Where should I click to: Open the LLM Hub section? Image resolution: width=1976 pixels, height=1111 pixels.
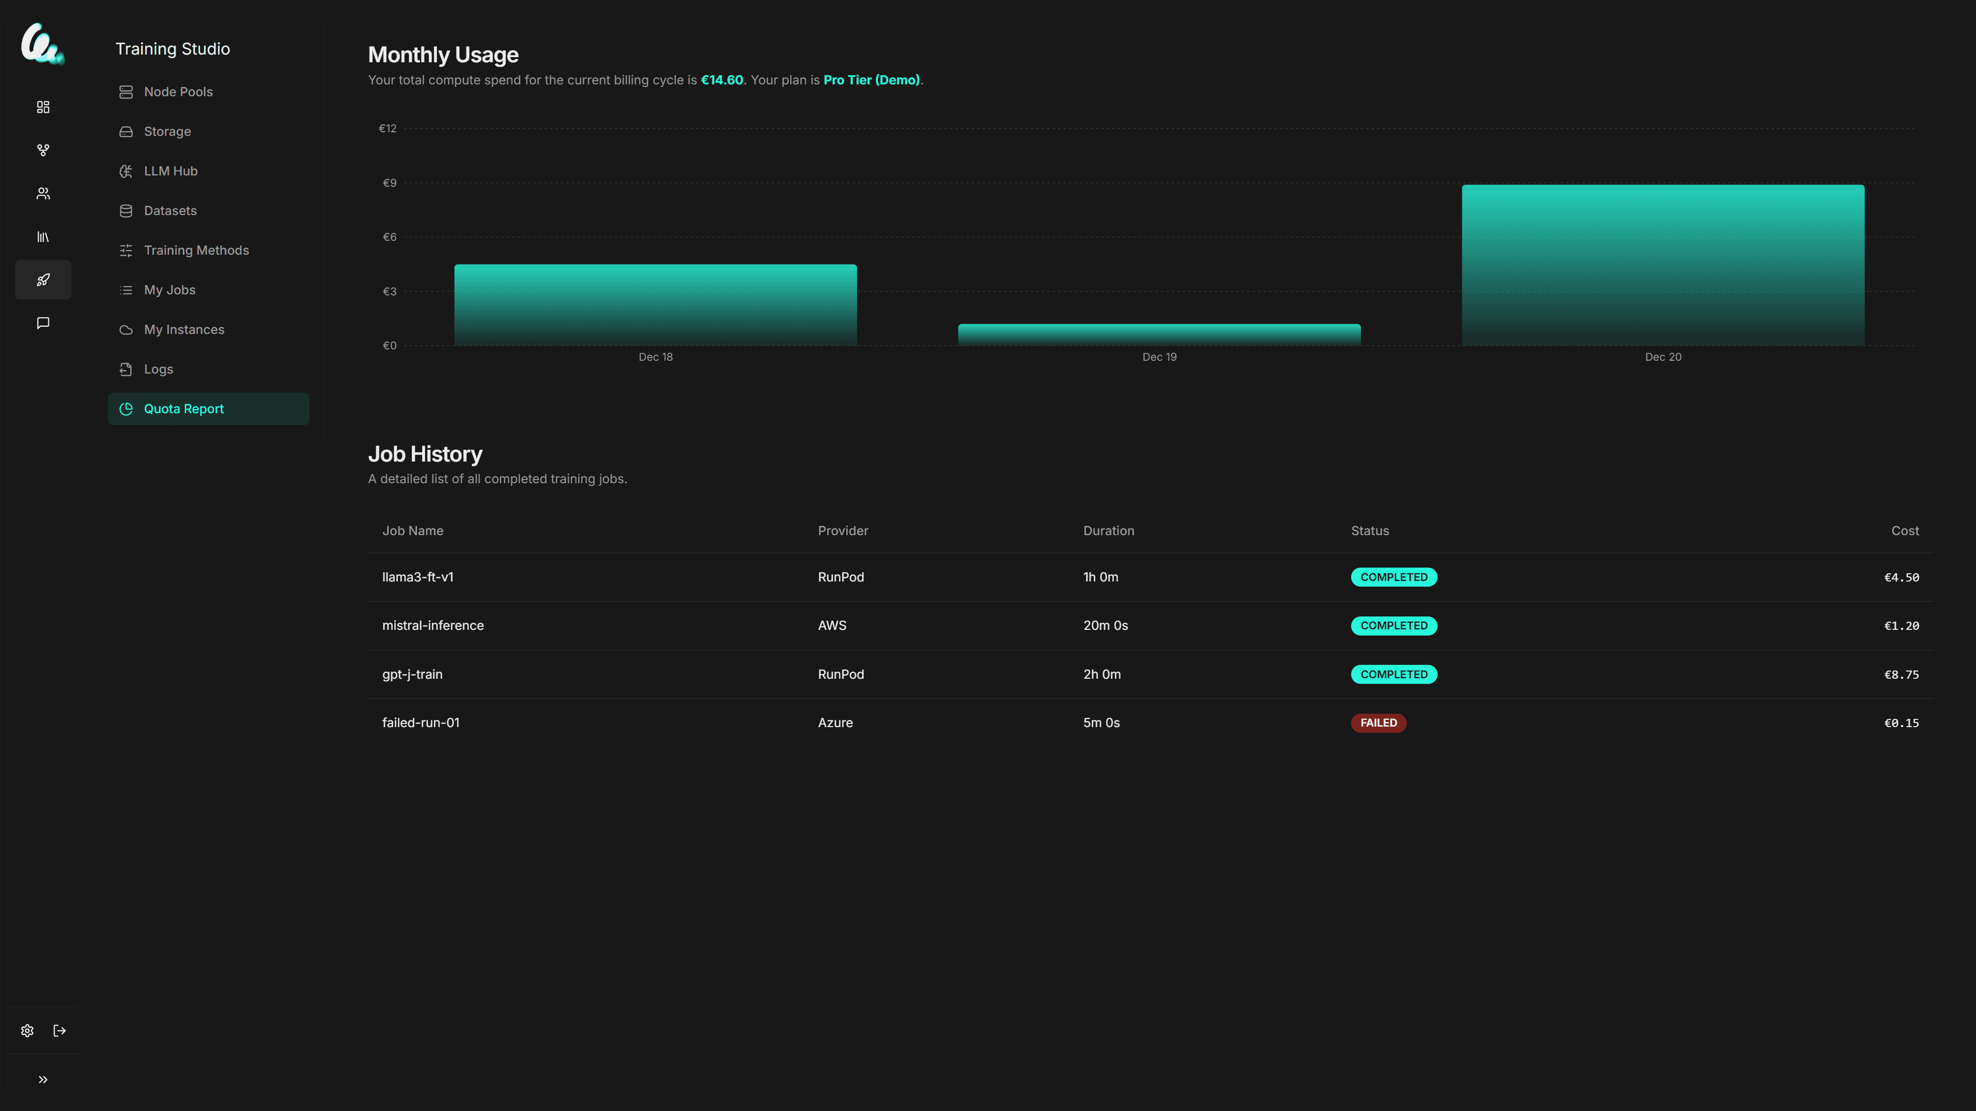[170, 171]
